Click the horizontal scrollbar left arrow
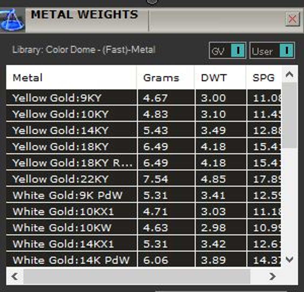This screenshot has width=304, height=292. coord(15,276)
